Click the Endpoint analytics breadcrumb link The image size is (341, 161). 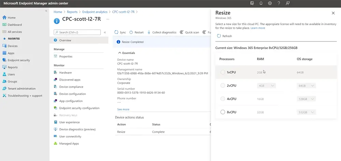tap(95, 12)
